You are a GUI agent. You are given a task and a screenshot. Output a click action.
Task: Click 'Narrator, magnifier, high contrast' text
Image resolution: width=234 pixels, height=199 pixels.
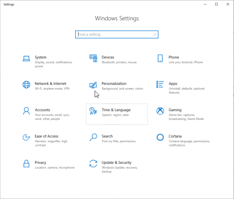pyautogui.click(x=51, y=143)
